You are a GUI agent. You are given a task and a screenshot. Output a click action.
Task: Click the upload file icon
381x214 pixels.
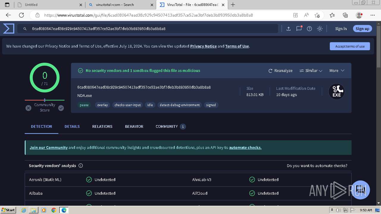[288, 29]
